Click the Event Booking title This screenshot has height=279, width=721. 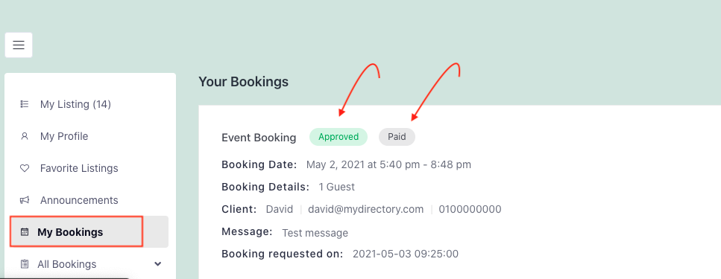[x=259, y=137]
